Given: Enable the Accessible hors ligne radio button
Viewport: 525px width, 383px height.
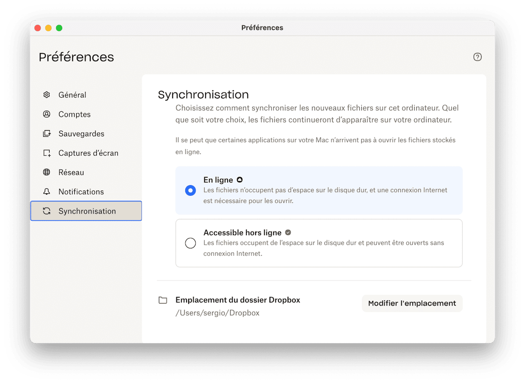Looking at the screenshot, I should (190, 243).
